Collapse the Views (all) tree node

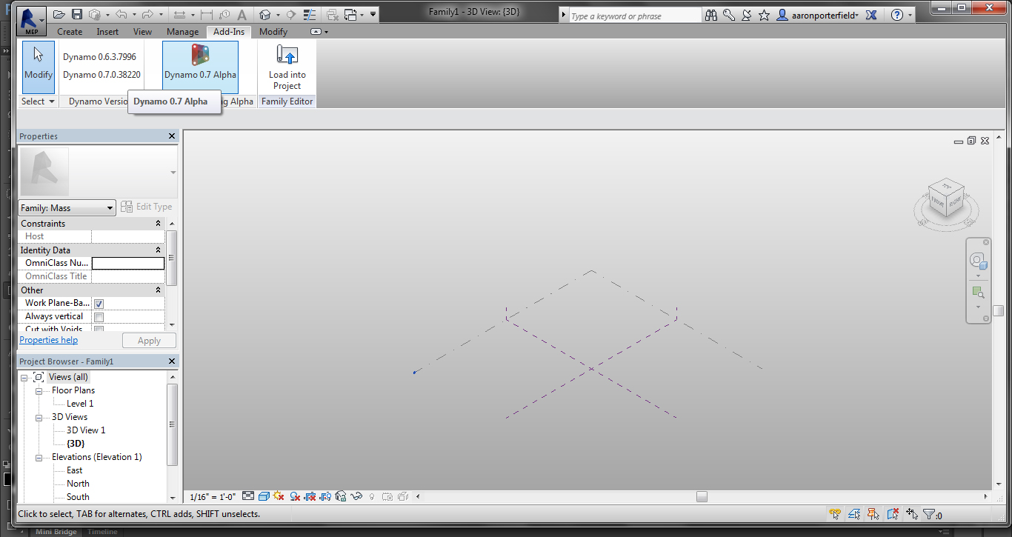pyautogui.click(x=24, y=378)
